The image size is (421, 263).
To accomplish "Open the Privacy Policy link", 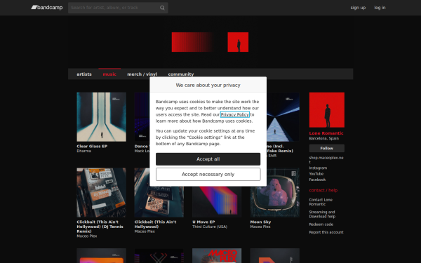I will pyautogui.click(x=234, y=114).
